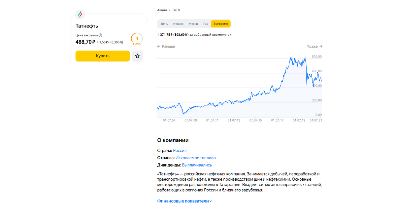Click the Tatneft company logo icon
The width and height of the screenshot is (396, 223).
(80, 15)
